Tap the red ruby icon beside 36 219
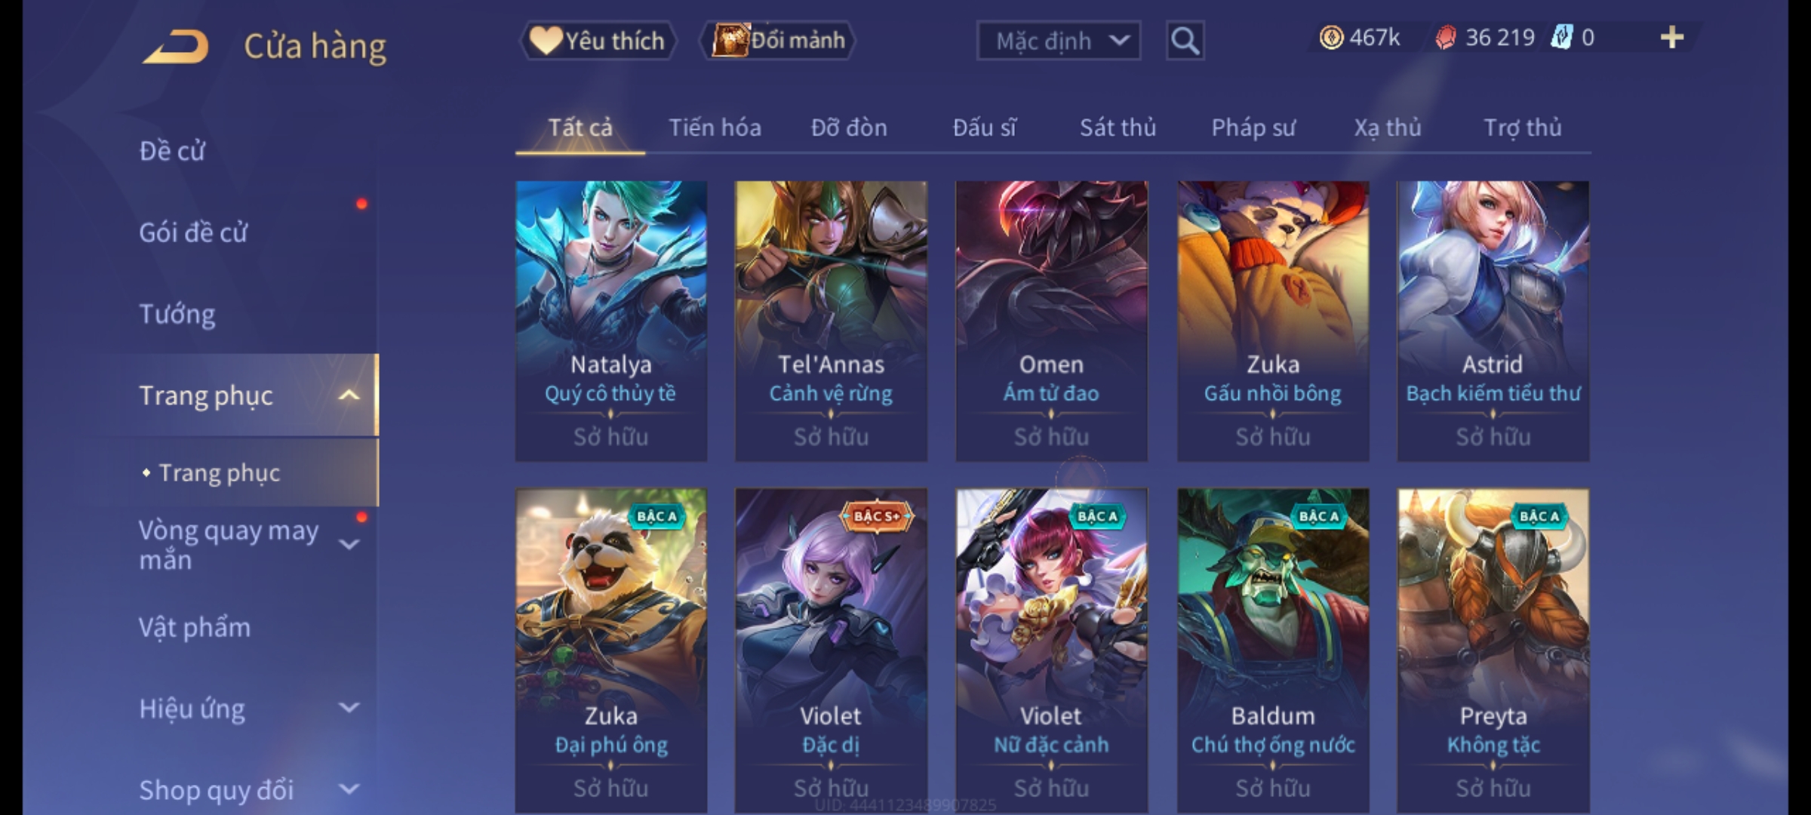The width and height of the screenshot is (1811, 815). [x=1446, y=38]
